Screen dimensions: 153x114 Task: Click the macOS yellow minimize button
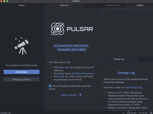4,1
